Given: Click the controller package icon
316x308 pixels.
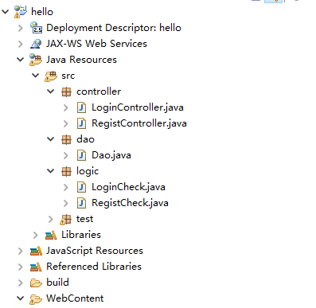Looking at the screenshot, I should (x=66, y=92).
